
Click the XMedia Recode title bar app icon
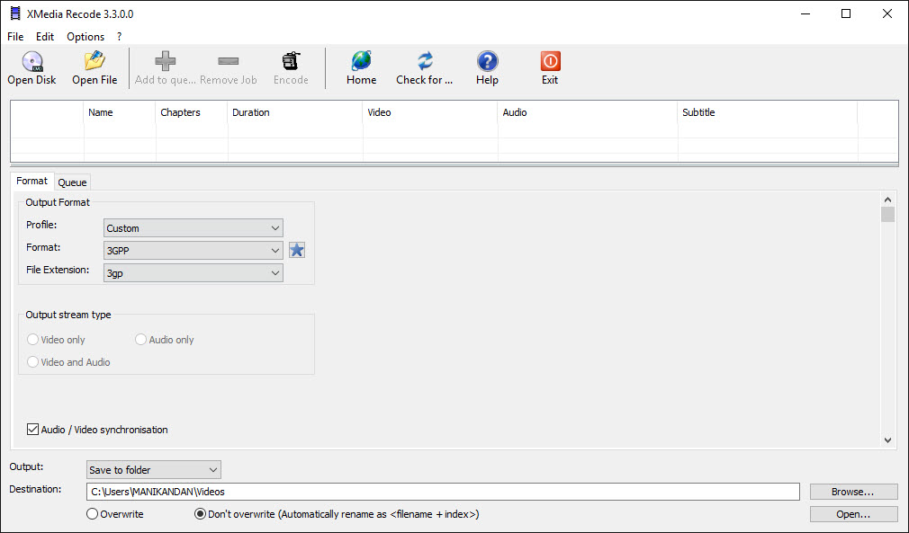point(15,13)
